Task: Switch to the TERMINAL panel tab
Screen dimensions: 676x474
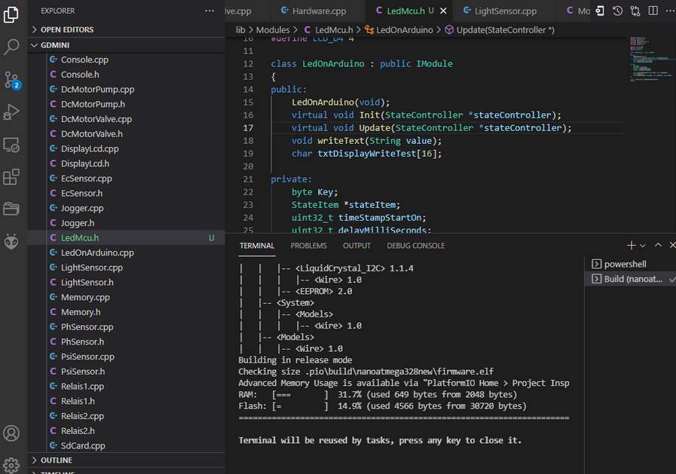Action: click(257, 246)
